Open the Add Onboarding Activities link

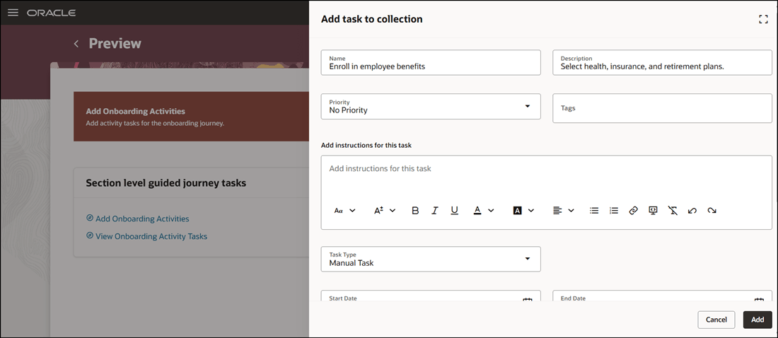142,218
